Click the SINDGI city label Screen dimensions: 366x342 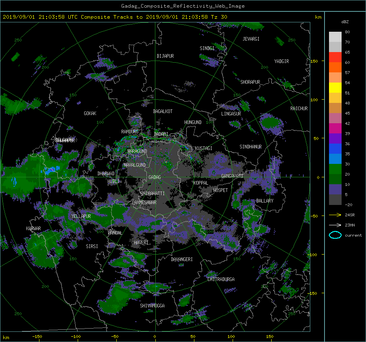207,48
